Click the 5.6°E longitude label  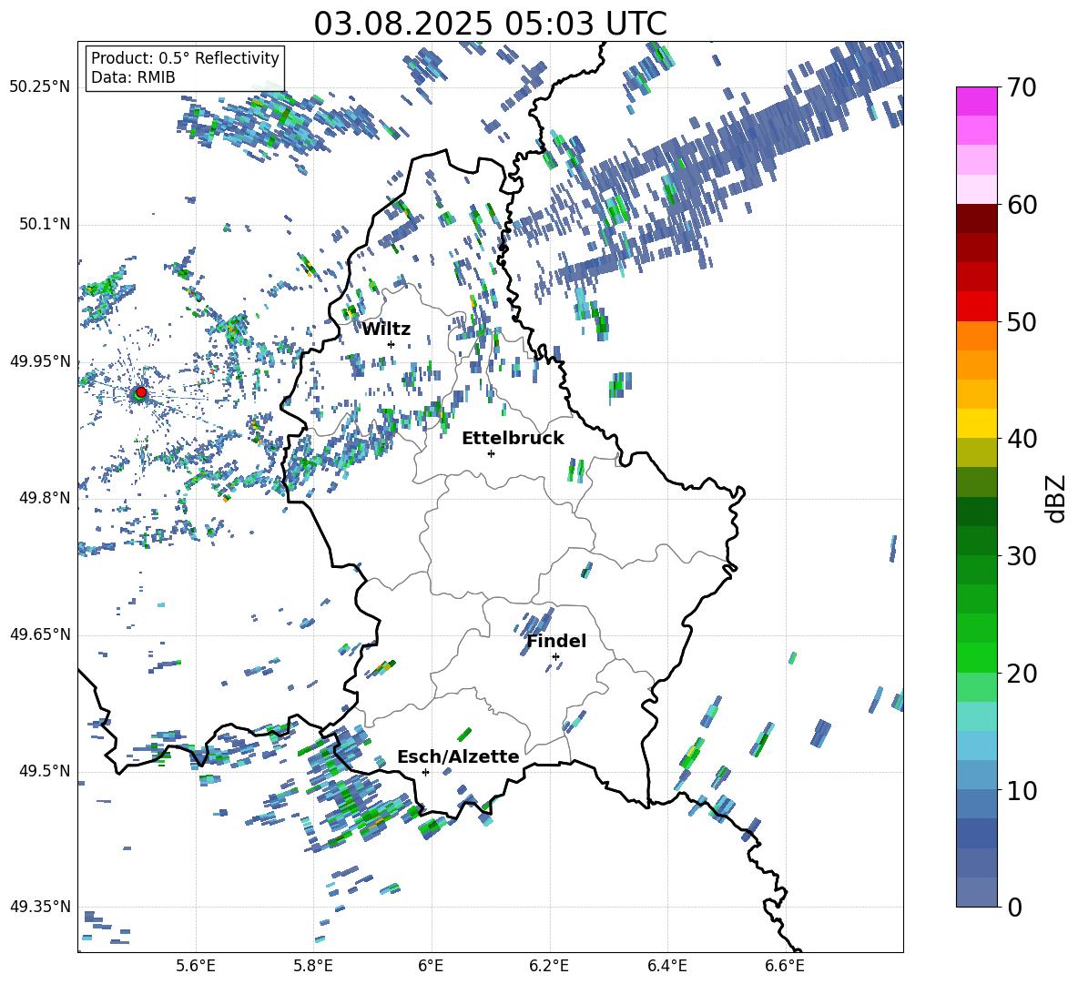[x=196, y=966]
